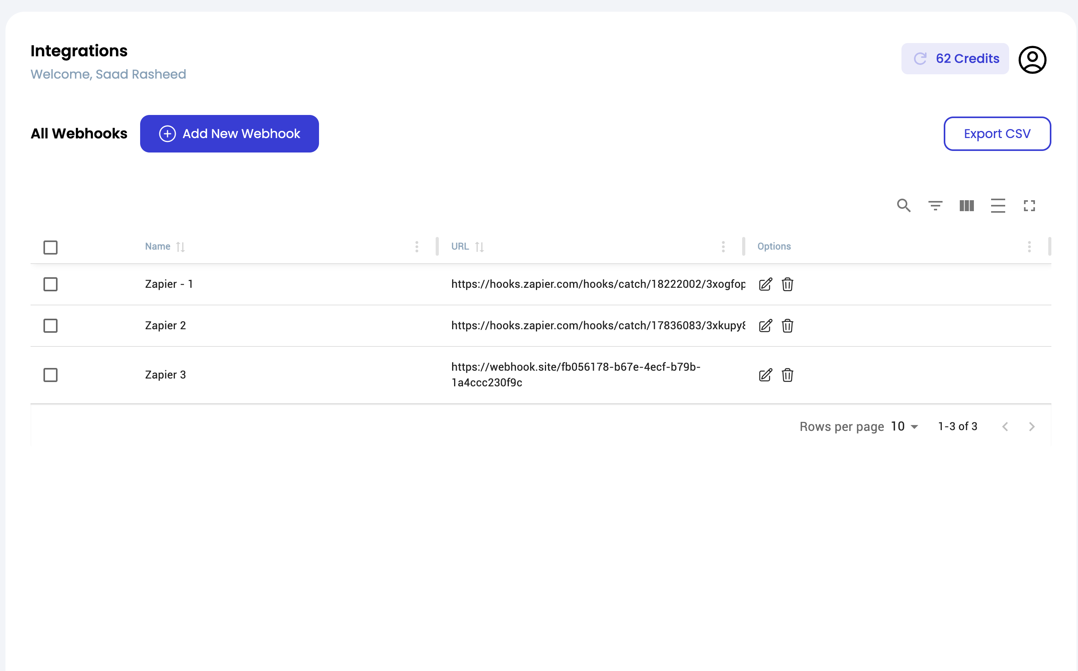Delete the Zapier 3 webhook

787,375
